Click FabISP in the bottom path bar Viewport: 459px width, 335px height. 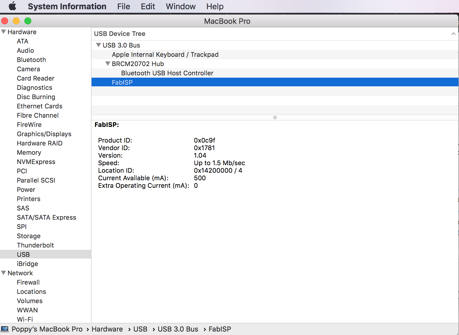(220, 329)
